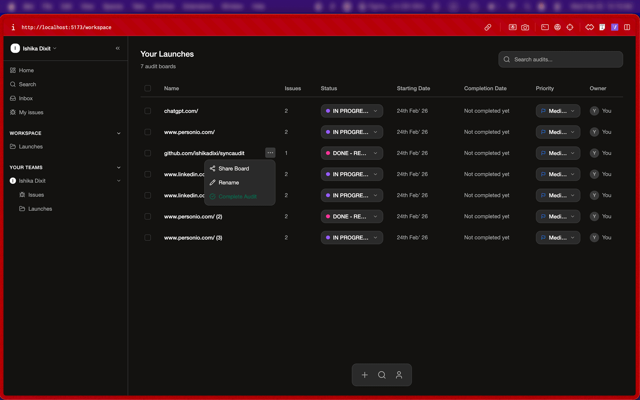Collapse the YOUR TEAMS section chevron

[119, 167]
